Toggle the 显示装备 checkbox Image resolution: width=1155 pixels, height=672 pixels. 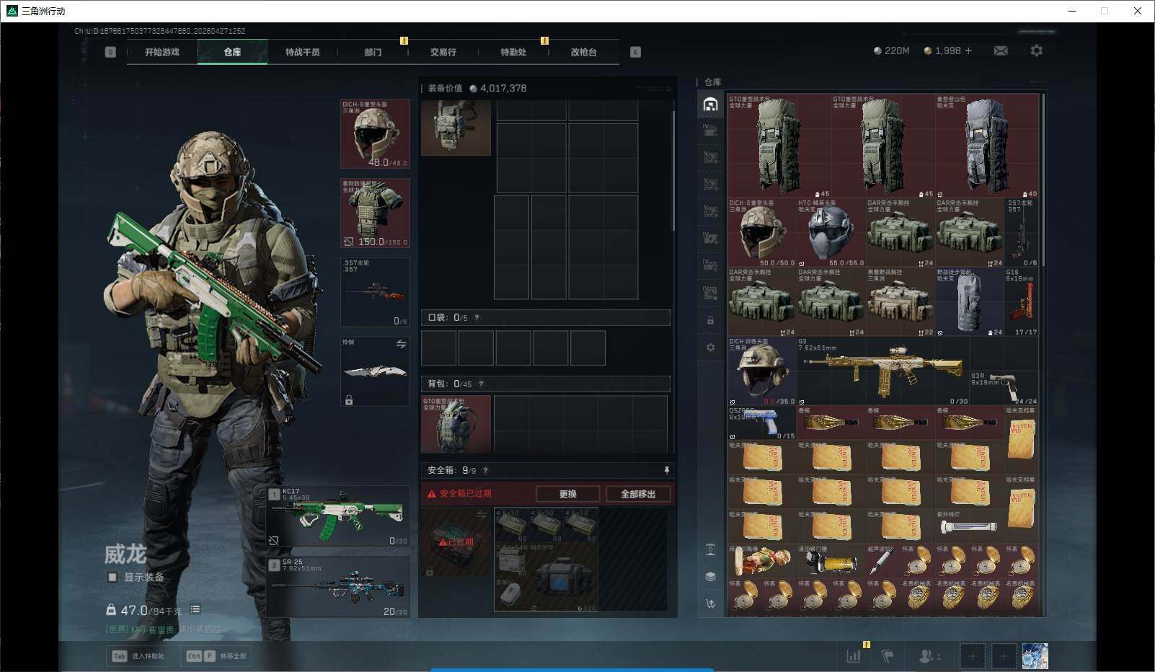click(x=112, y=577)
